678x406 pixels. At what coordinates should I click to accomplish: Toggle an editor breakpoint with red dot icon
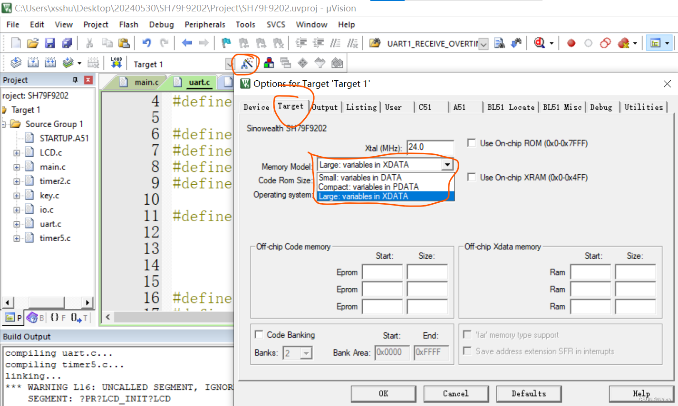571,43
